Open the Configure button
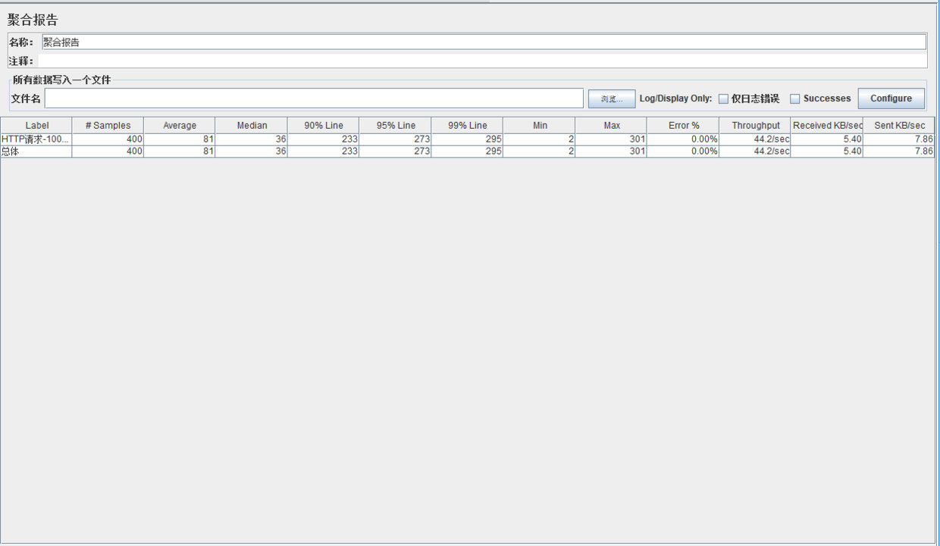Viewport: 940px width, 546px height. coord(891,98)
